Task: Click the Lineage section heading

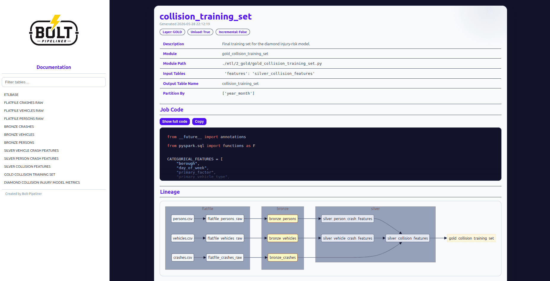Action: point(170,192)
